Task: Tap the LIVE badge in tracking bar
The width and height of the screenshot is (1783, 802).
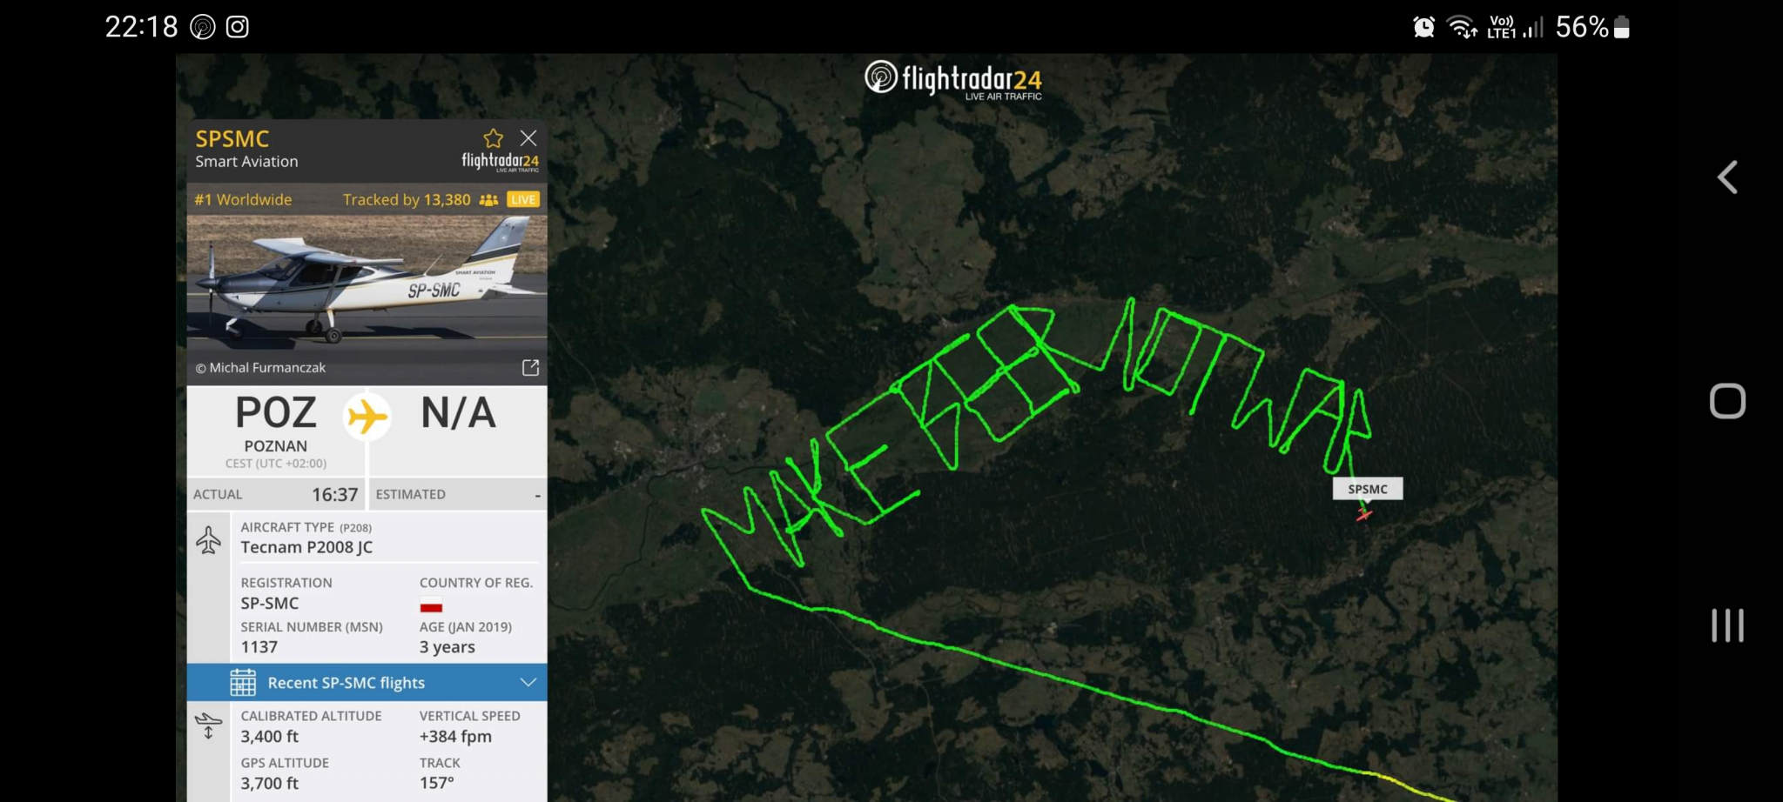Action: pos(523,199)
